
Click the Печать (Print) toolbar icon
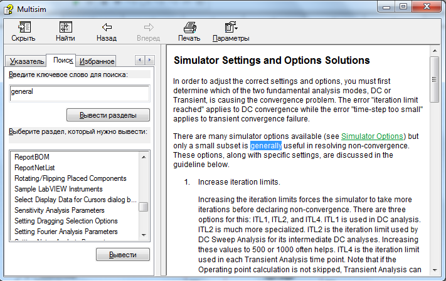click(x=189, y=28)
